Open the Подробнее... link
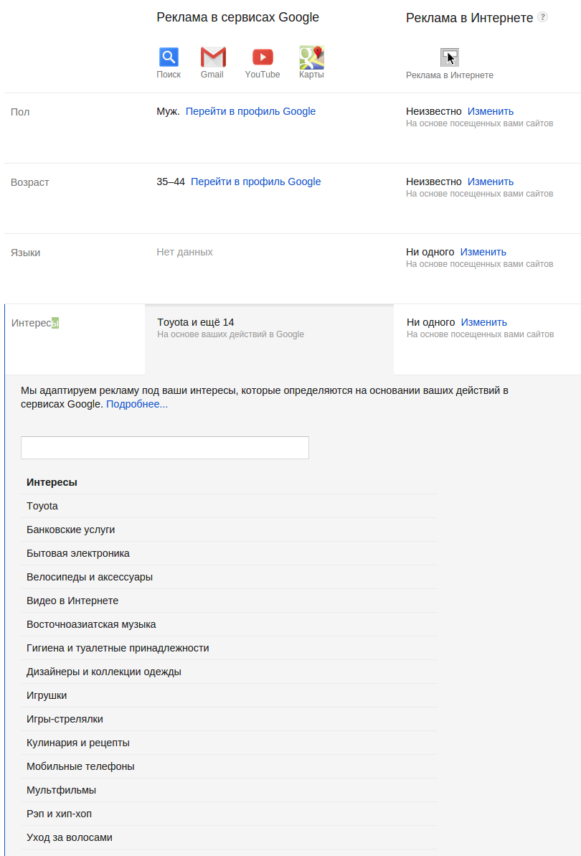Image resolution: width=581 pixels, height=856 pixels. (x=137, y=404)
